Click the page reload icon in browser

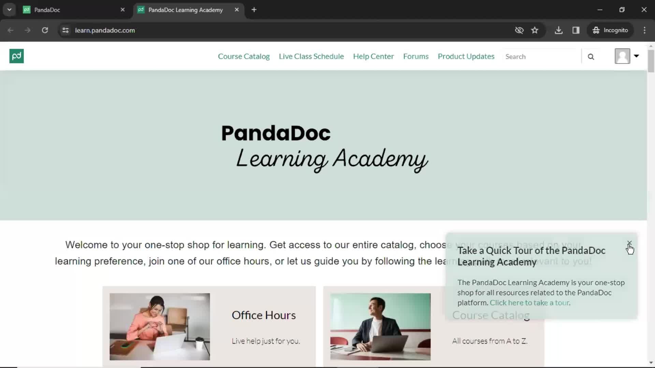pos(45,30)
